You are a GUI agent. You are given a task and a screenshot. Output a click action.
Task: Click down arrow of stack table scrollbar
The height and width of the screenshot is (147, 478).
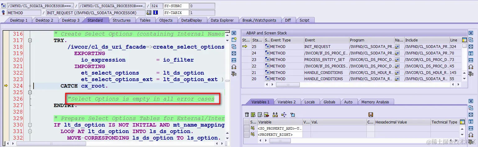click(464, 79)
